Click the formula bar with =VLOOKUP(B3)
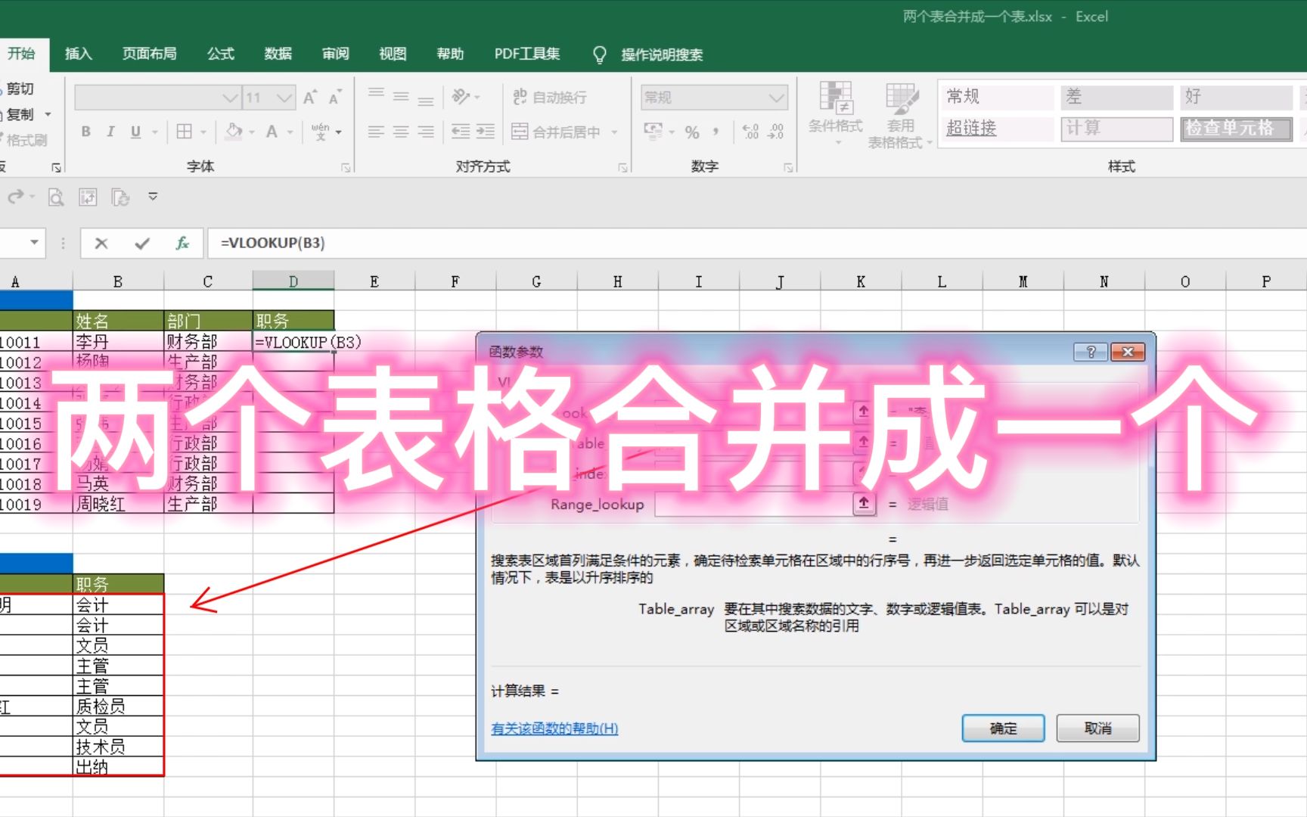This screenshot has height=817, width=1307. click(756, 244)
